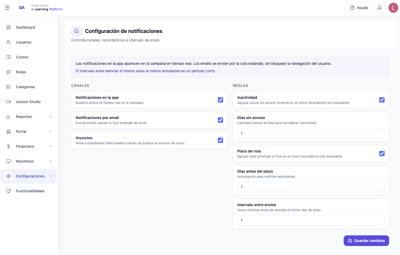Collapse the Configuraciones submenu chevron
This screenshot has height=255, width=400.
[51, 176]
